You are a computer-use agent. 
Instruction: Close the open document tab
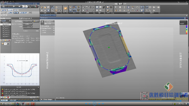click(55, 15)
